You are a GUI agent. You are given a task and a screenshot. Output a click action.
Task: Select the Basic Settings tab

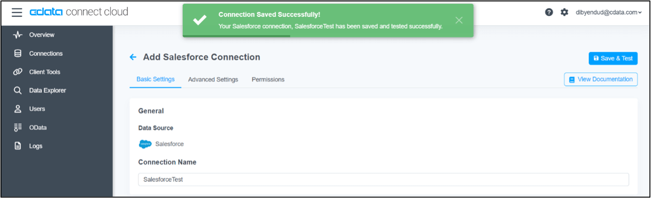(x=155, y=80)
